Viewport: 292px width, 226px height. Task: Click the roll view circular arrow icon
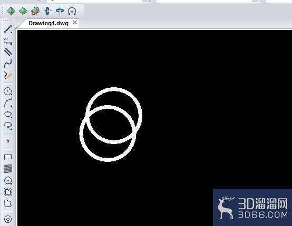pos(72,11)
